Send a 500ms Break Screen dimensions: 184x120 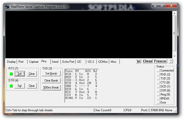coord(51,87)
